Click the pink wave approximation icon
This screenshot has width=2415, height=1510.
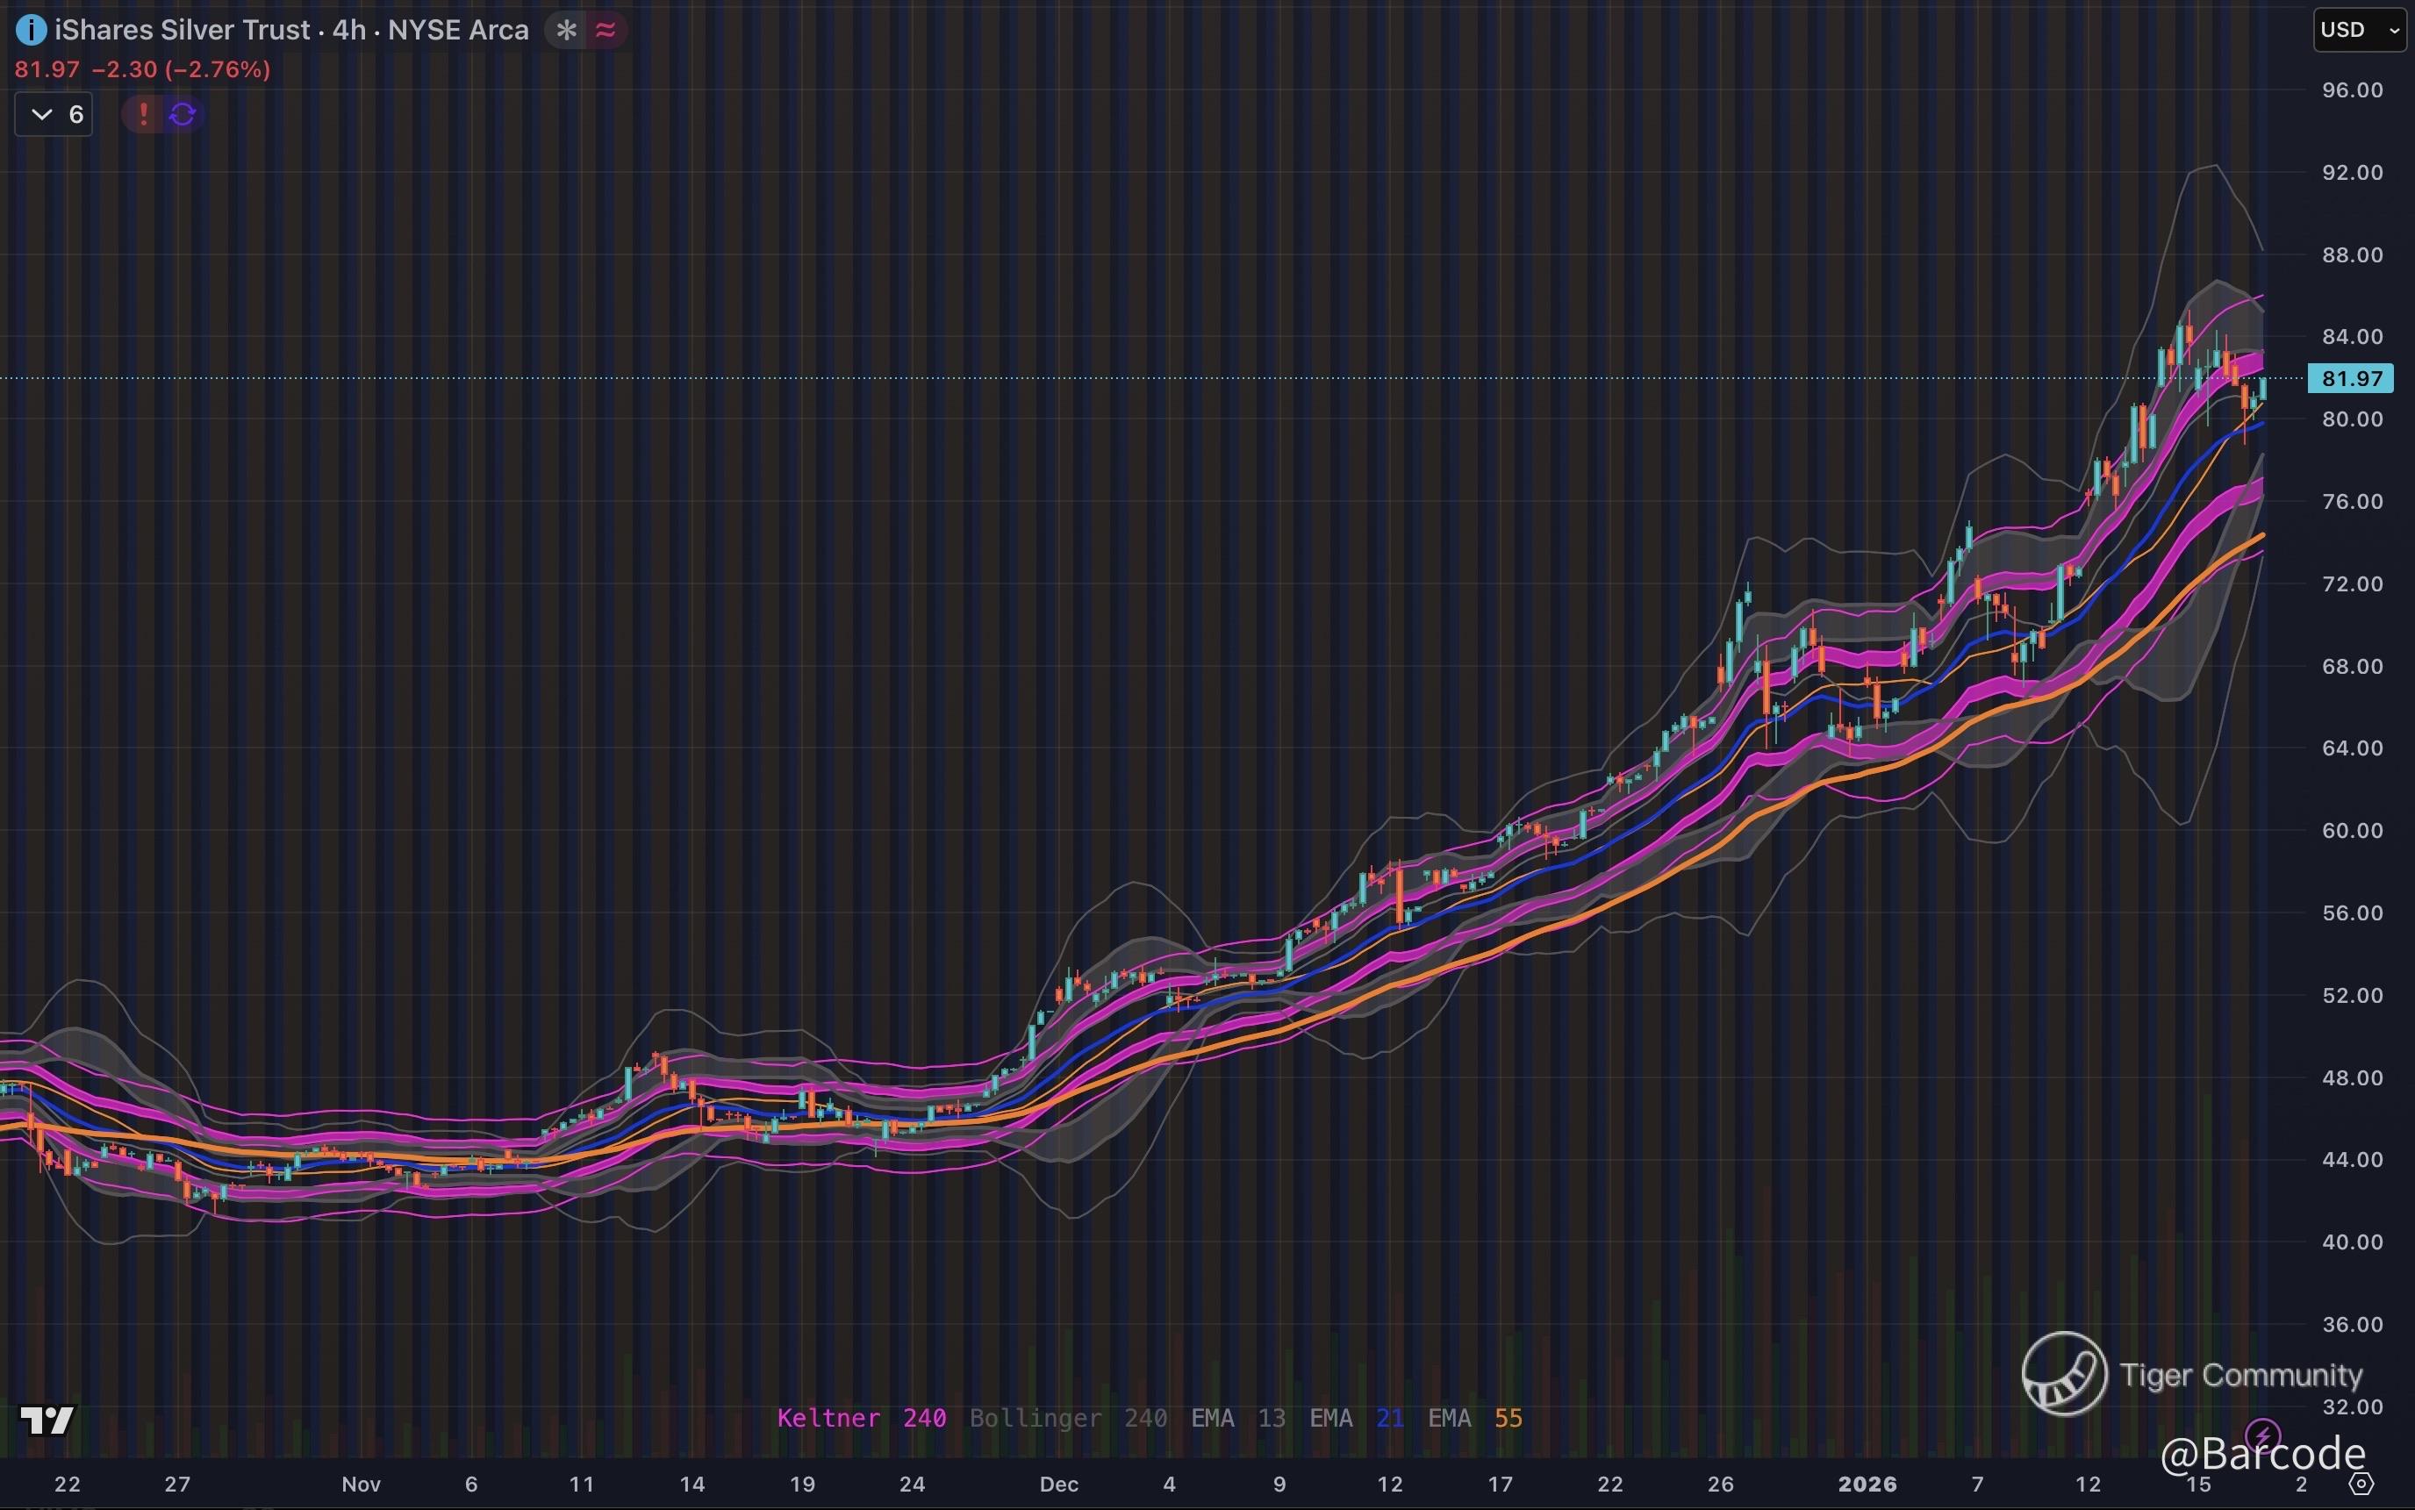(606, 31)
